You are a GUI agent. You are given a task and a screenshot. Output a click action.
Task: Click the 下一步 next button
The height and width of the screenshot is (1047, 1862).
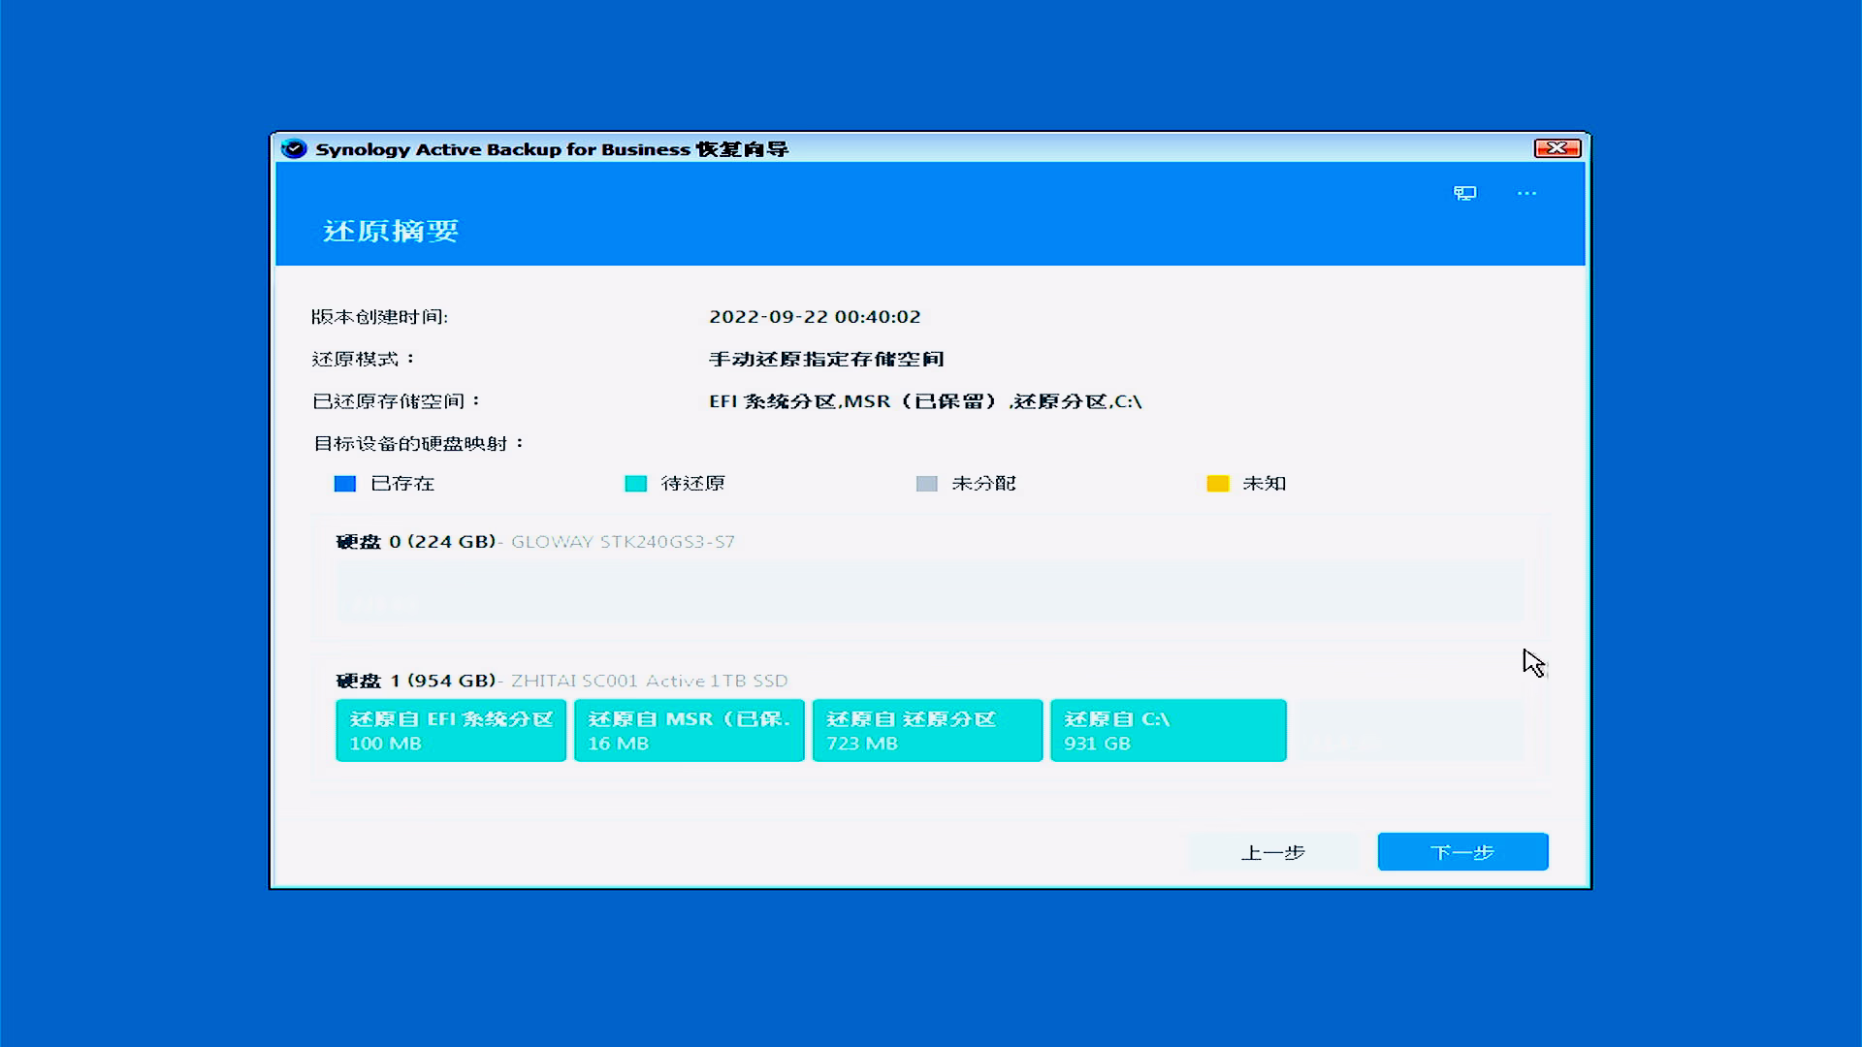[x=1462, y=852]
